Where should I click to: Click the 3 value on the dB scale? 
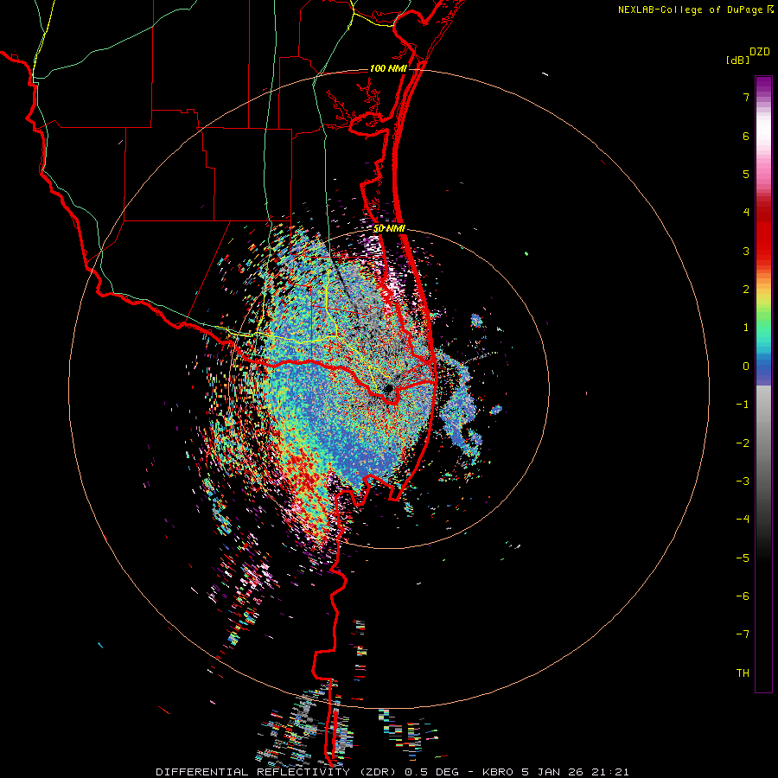(746, 251)
